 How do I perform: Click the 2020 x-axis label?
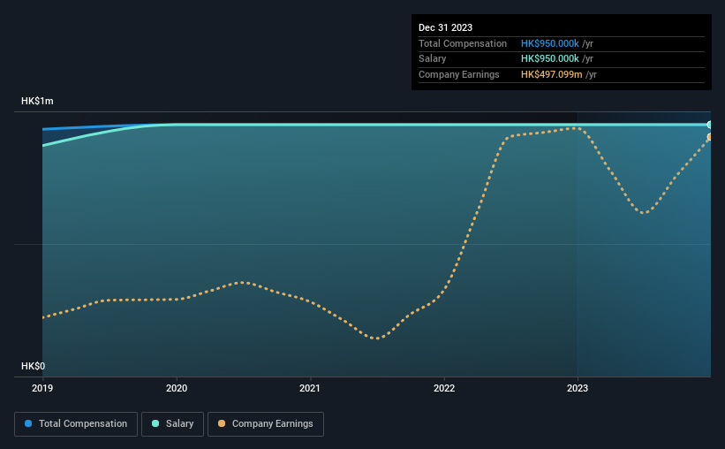click(177, 388)
